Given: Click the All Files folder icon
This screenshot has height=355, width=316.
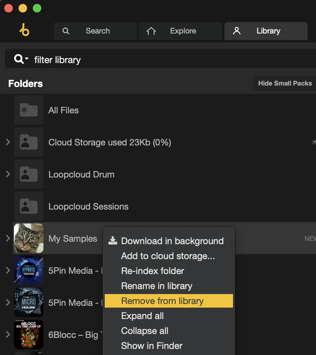Looking at the screenshot, I should coord(29,110).
